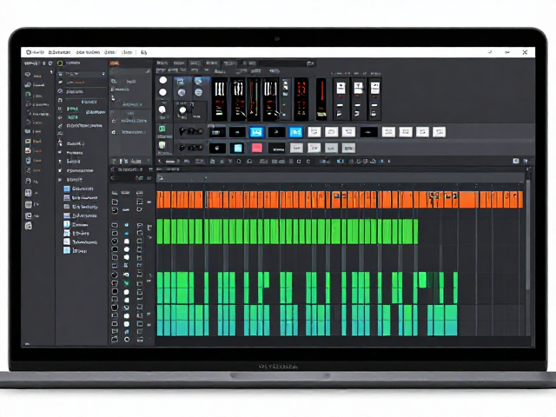Image resolution: width=556 pixels, height=417 pixels.
Task: Select the first clip on the bright green track
Action: (x=160, y=231)
